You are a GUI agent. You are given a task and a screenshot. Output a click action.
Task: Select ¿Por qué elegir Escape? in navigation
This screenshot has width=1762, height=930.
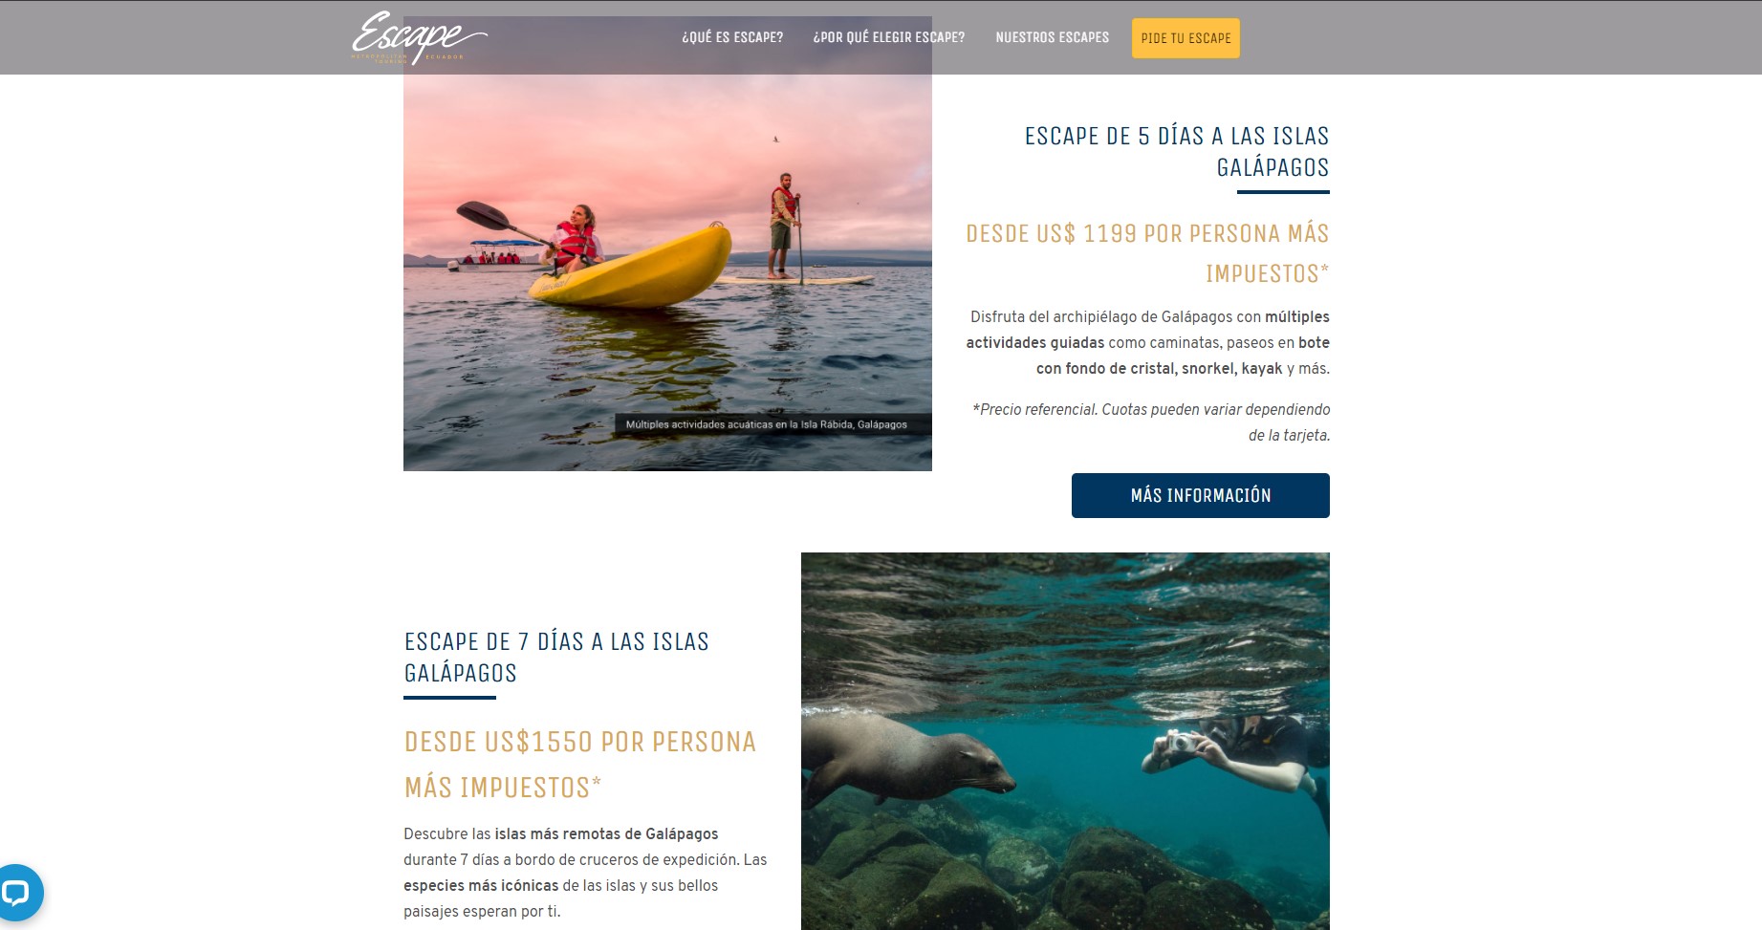[889, 37]
